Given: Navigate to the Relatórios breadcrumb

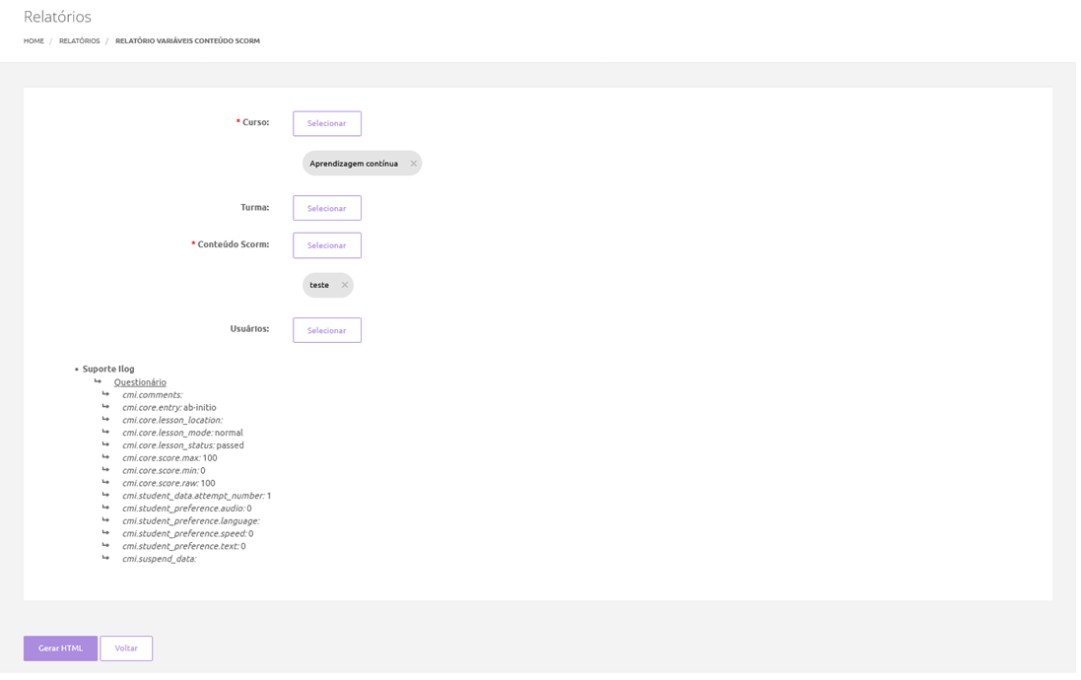Looking at the screenshot, I should pyautogui.click(x=79, y=41).
